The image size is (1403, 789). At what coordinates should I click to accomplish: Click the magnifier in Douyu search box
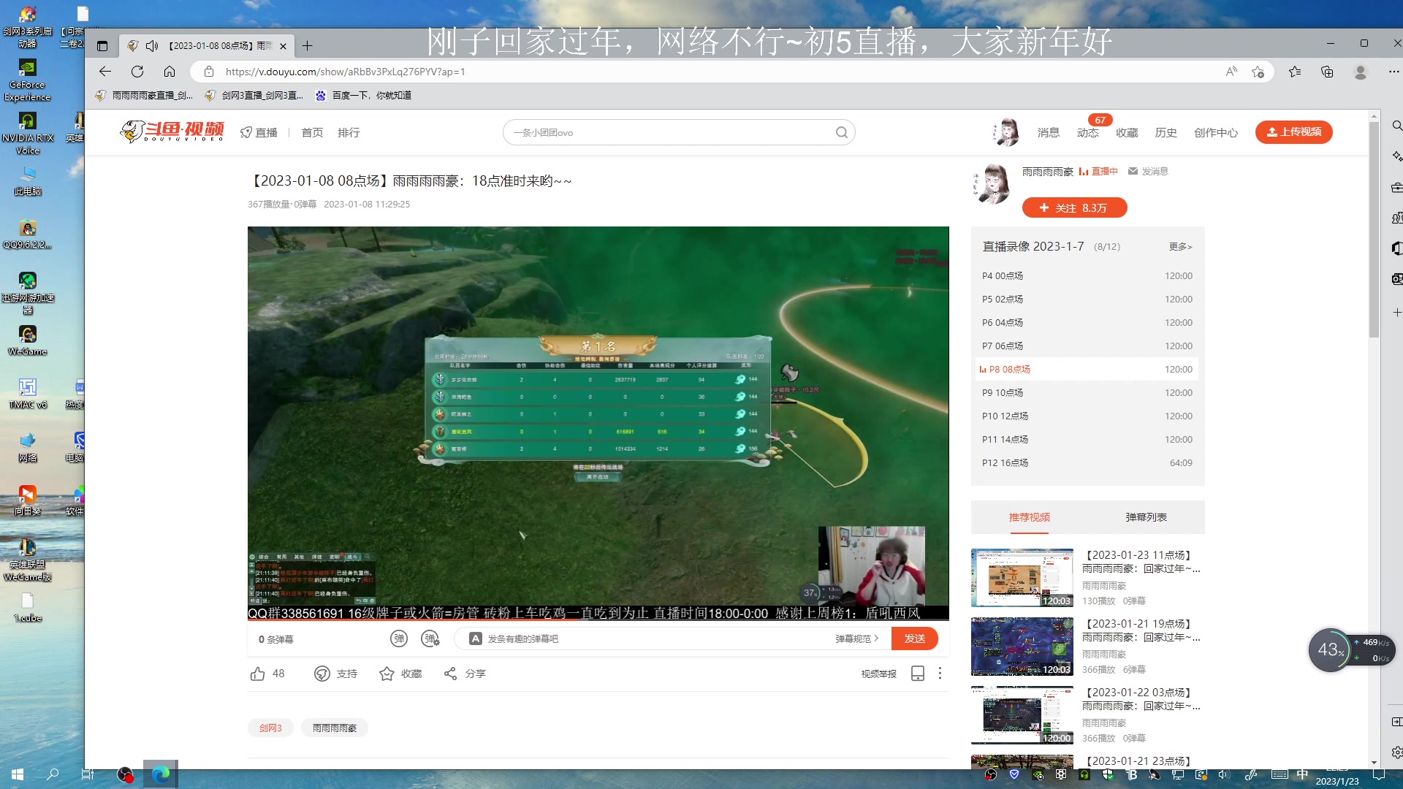coord(842,132)
